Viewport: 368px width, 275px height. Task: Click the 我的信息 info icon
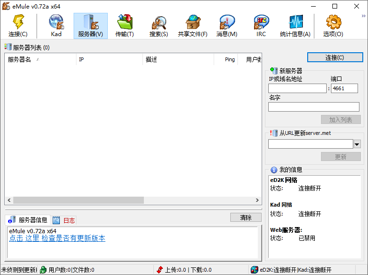click(x=274, y=170)
